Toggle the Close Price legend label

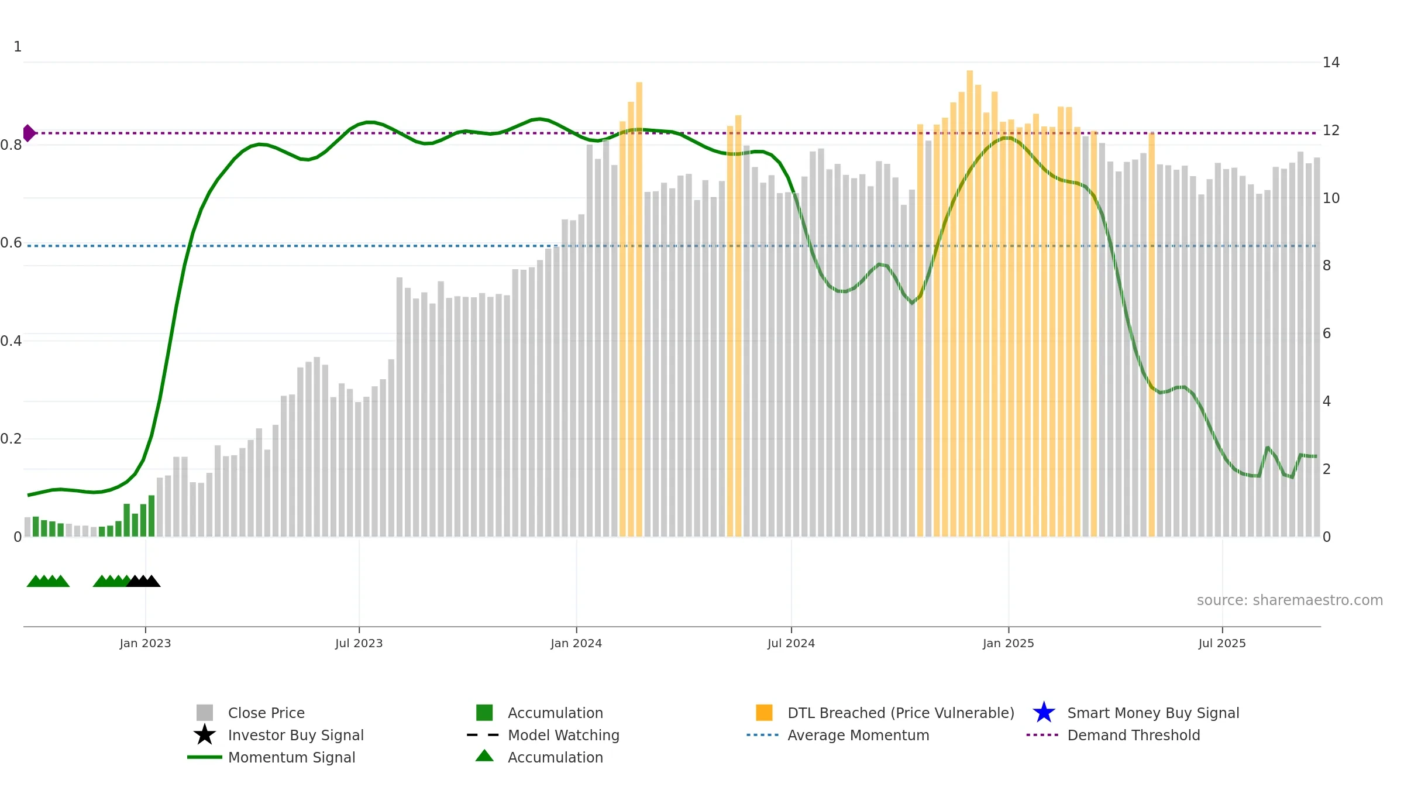(x=266, y=713)
